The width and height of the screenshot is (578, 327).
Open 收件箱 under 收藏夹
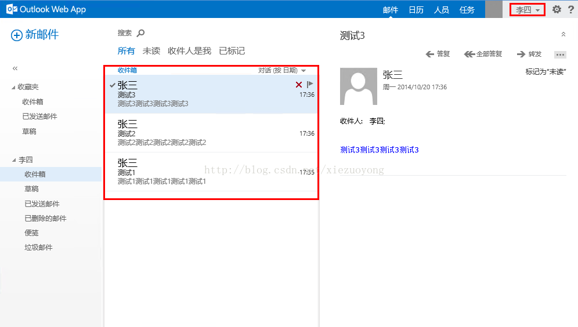pyautogui.click(x=33, y=101)
